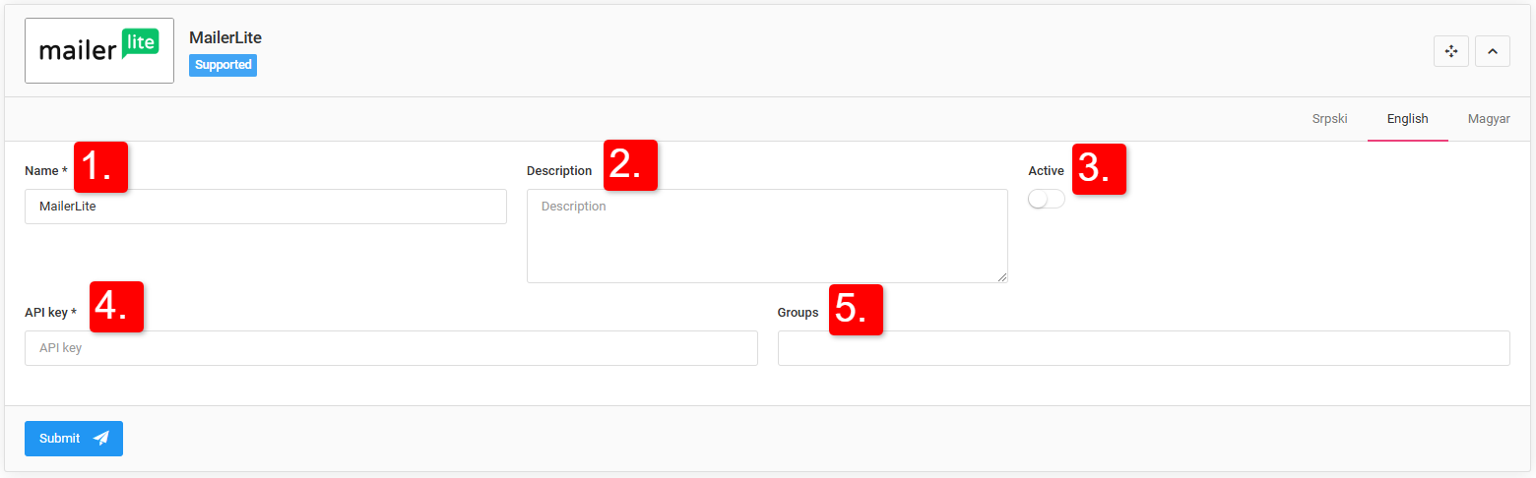The image size is (1536, 478).
Task: Click red marker number 4 beside API key
Action: tap(117, 307)
